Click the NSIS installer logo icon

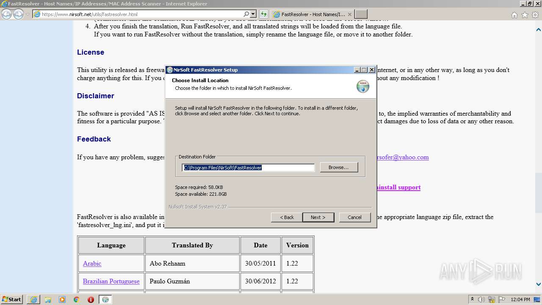click(363, 86)
